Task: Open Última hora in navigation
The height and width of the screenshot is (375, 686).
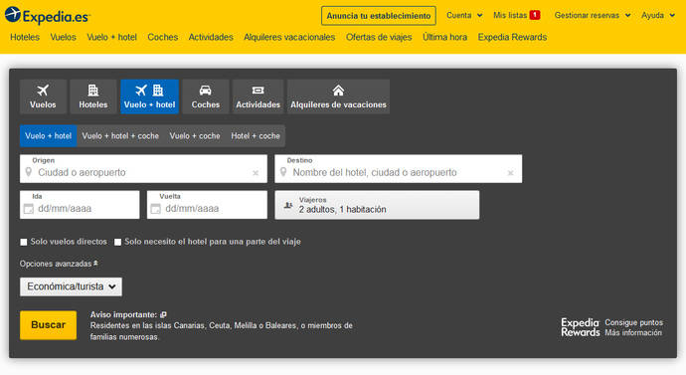Action: tap(444, 37)
